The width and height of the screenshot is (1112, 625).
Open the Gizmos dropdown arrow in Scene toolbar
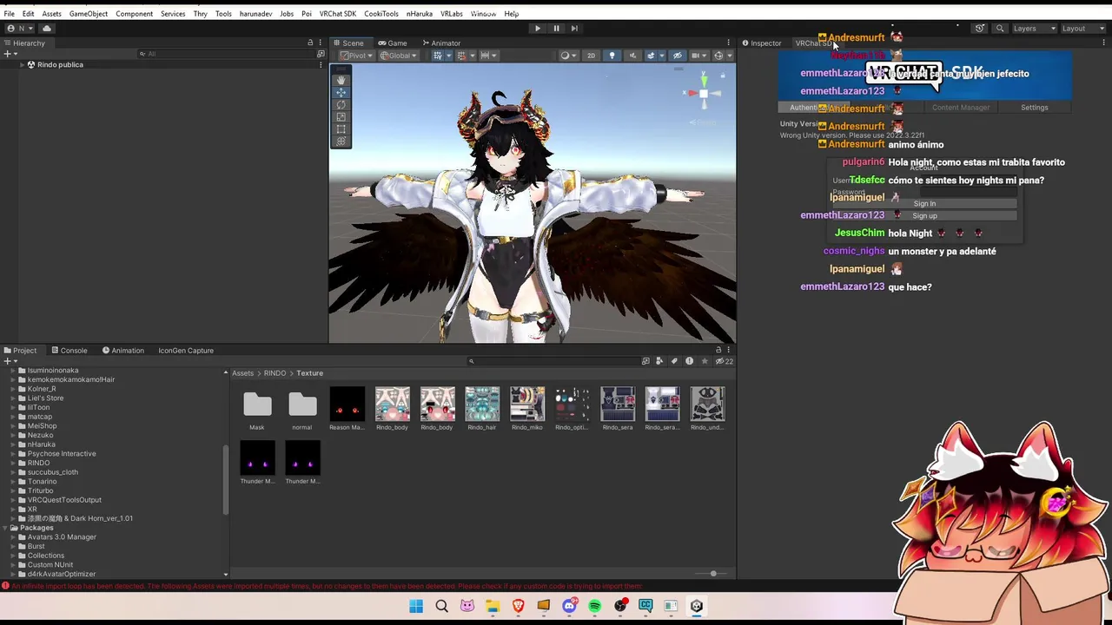(729, 56)
